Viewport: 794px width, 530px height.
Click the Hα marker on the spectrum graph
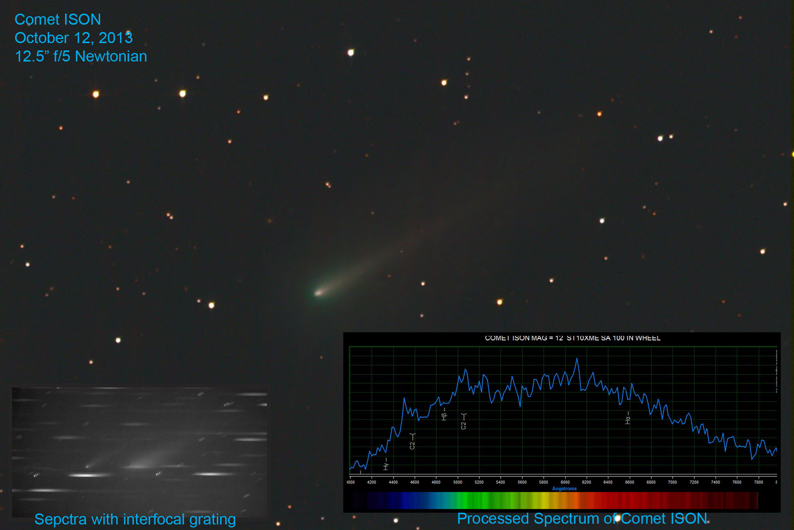point(628,418)
